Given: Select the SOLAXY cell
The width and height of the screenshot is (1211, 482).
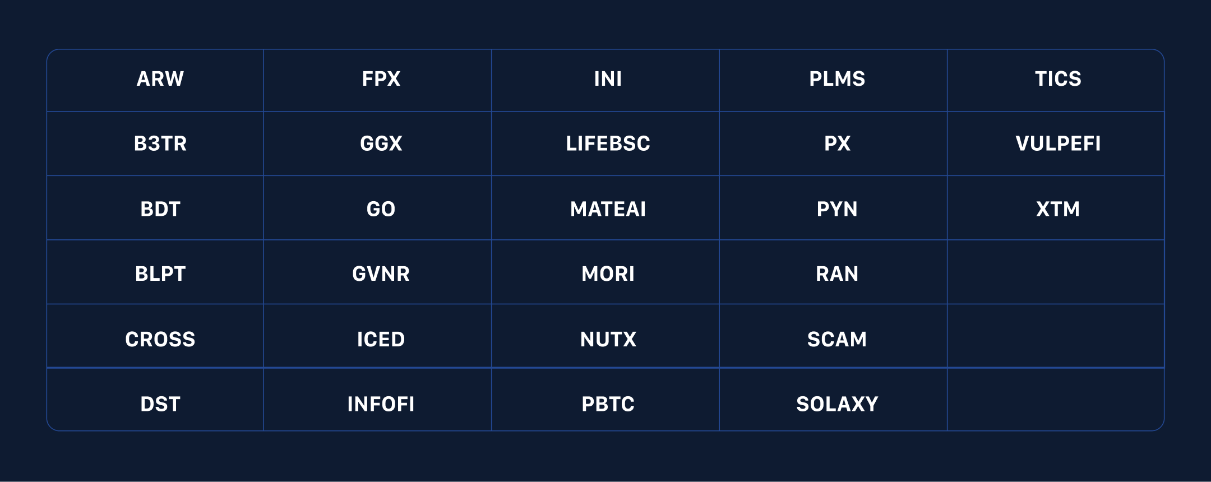Looking at the screenshot, I should click(x=837, y=404).
